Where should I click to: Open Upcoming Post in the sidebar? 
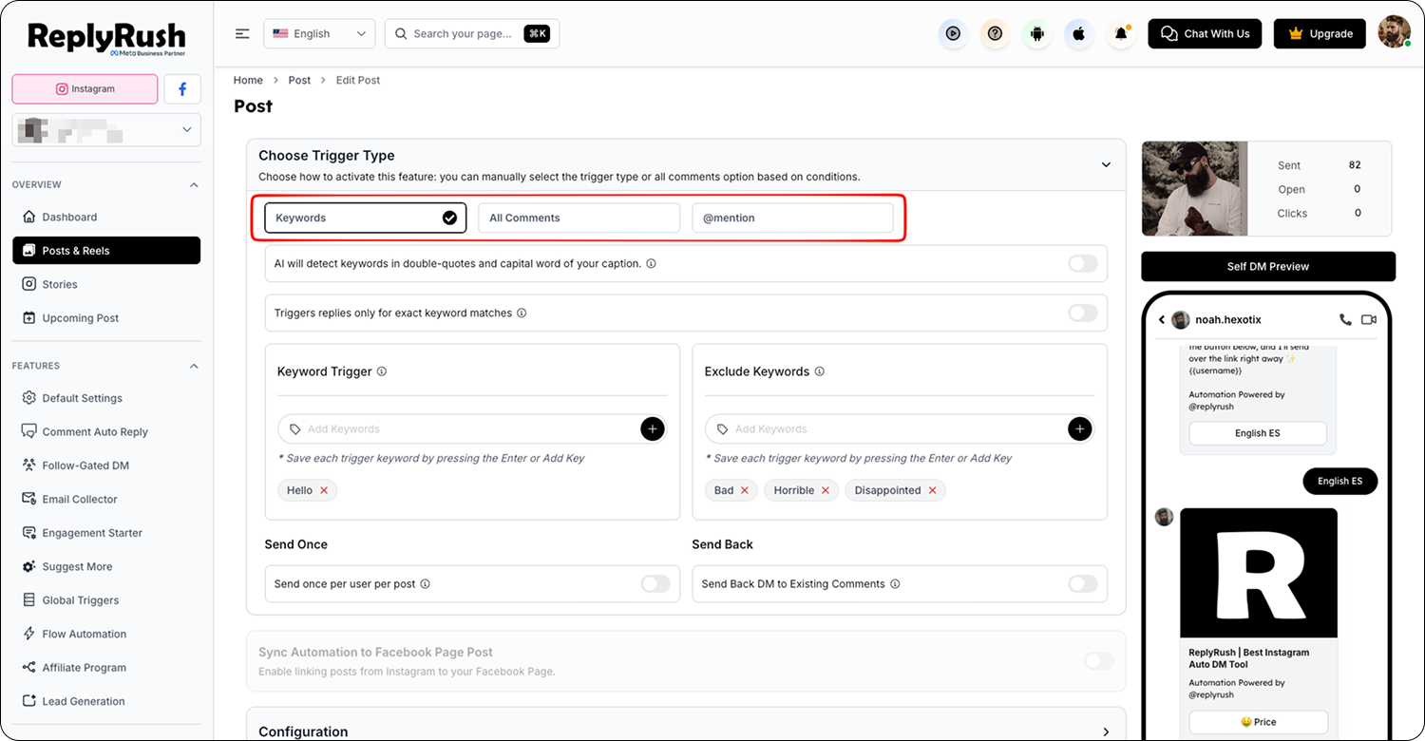pyautogui.click(x=106, y=318)
